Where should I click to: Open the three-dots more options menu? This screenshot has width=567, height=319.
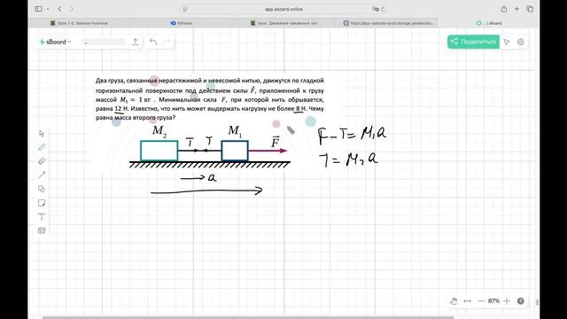pos(467,301)
